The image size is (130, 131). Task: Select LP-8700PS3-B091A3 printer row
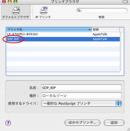point(63,34)
